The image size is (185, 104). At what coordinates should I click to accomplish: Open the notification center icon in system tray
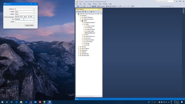pyautogui.click(x=182, y=102)
